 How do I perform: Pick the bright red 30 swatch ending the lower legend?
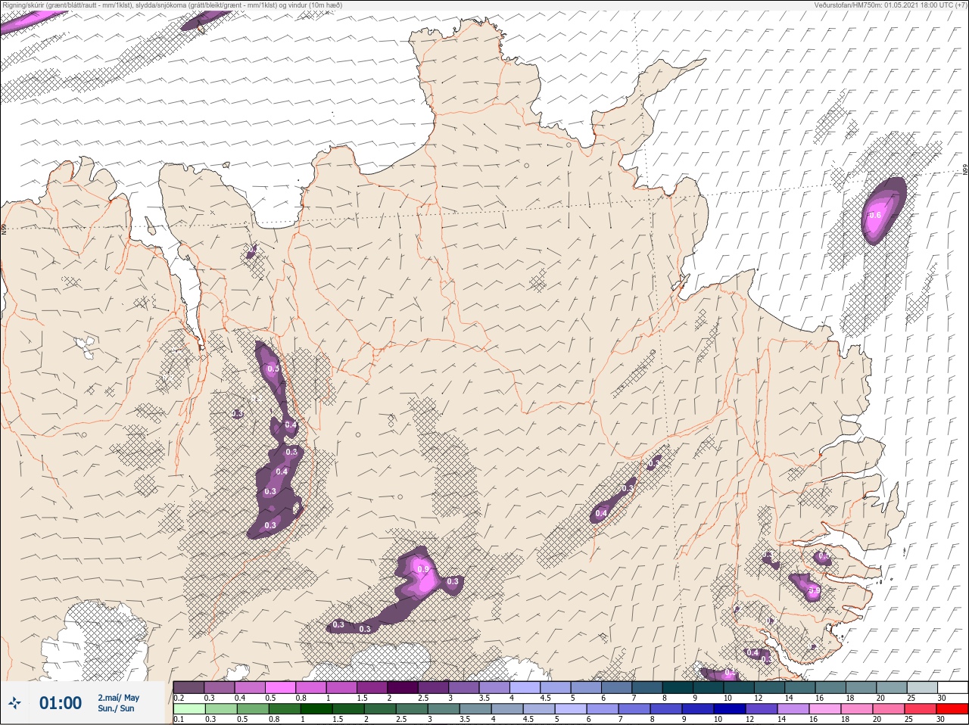coord(952,709)
